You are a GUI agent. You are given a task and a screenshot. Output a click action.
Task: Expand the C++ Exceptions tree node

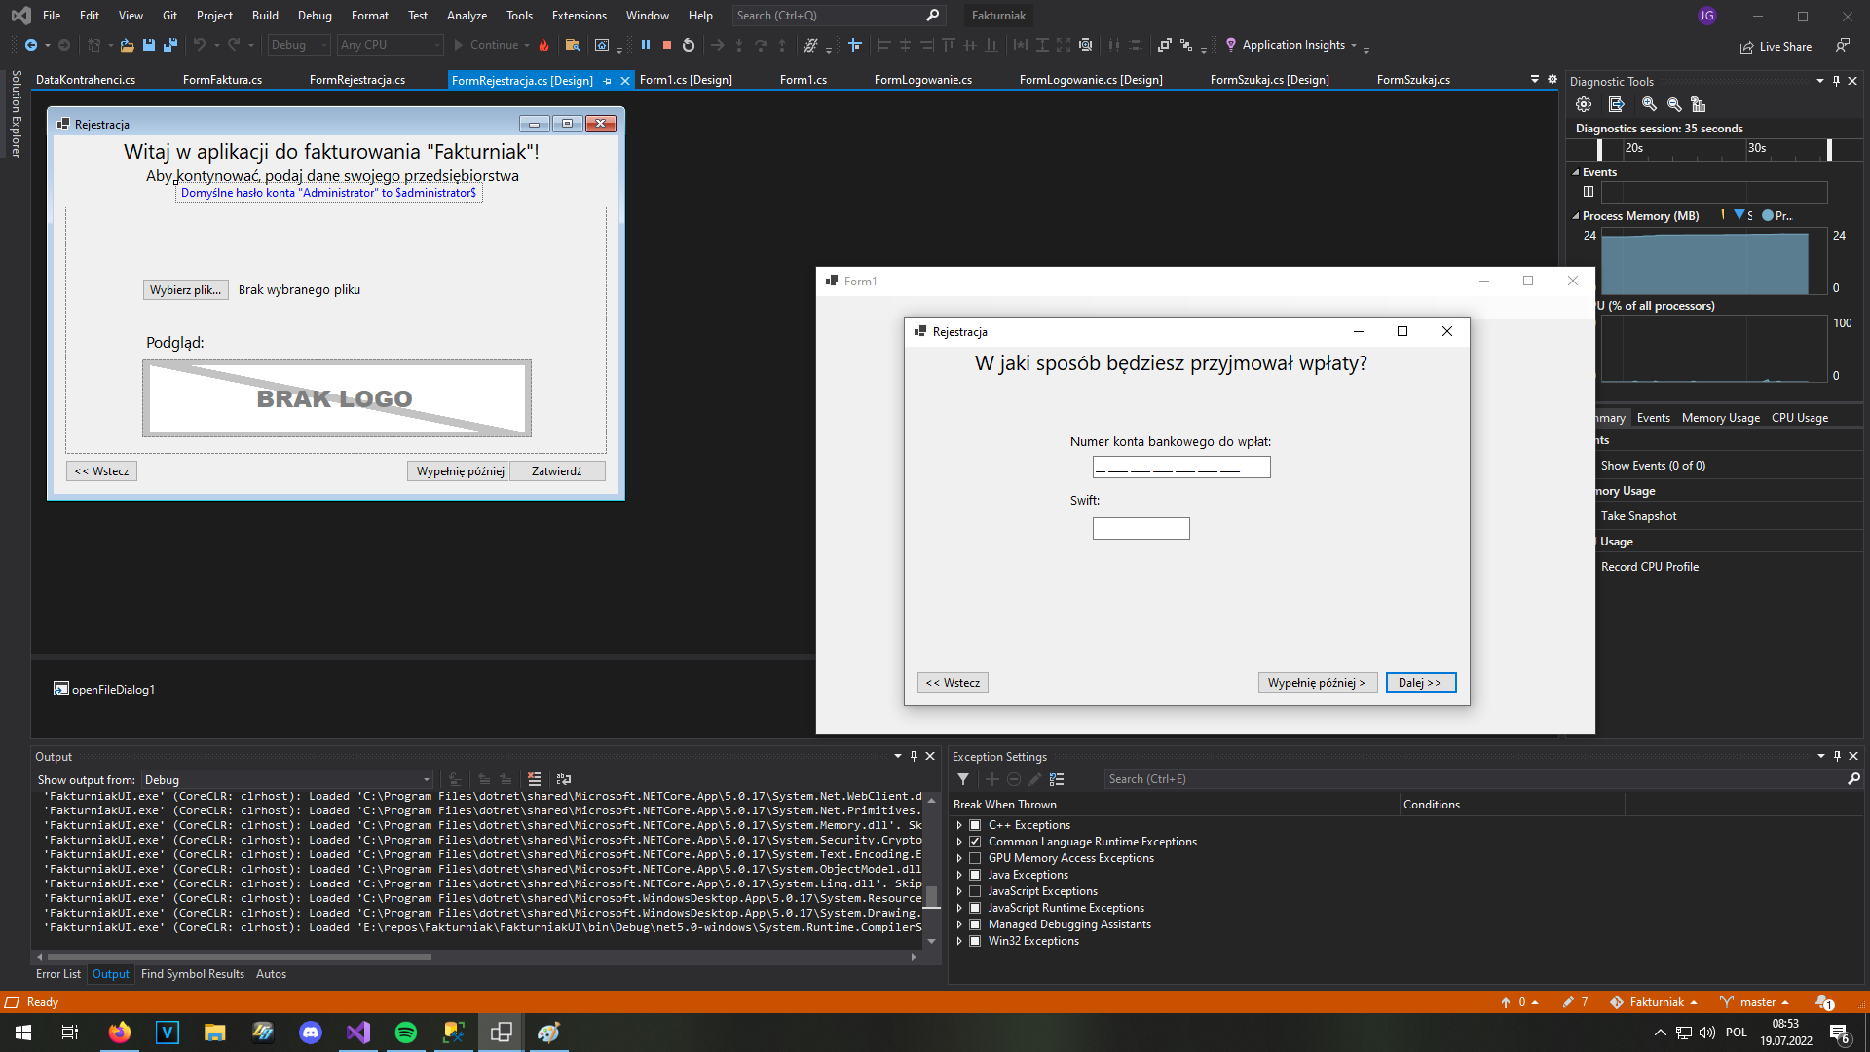click(959, 825)
